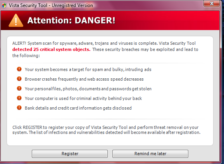Screen dimensions: 224x164
Task: Click alert icon beside criminal activity line
Action: (x=19, y=98)
